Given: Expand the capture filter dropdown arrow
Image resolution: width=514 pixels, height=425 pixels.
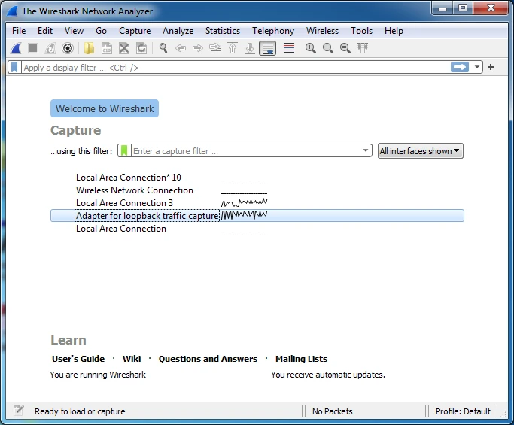Looking at the screenshot, I should 366,150.
